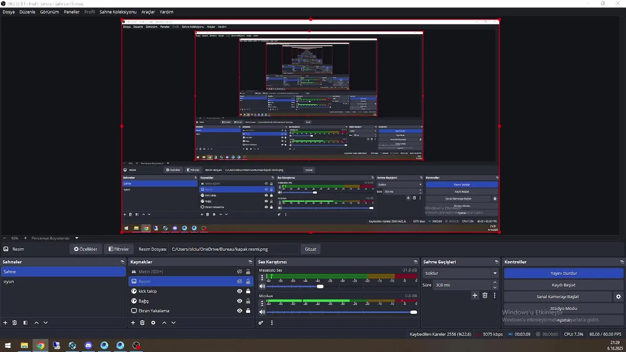
Task: Add a new source with plus icon in Kaynaklar
Action: point(133,323)
